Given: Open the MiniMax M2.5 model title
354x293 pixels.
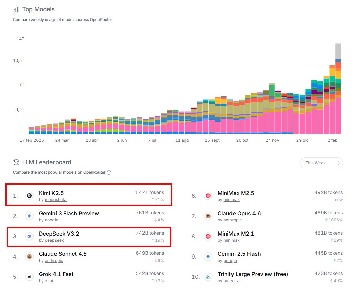Looking at the screenshot, I should [236, 193].
